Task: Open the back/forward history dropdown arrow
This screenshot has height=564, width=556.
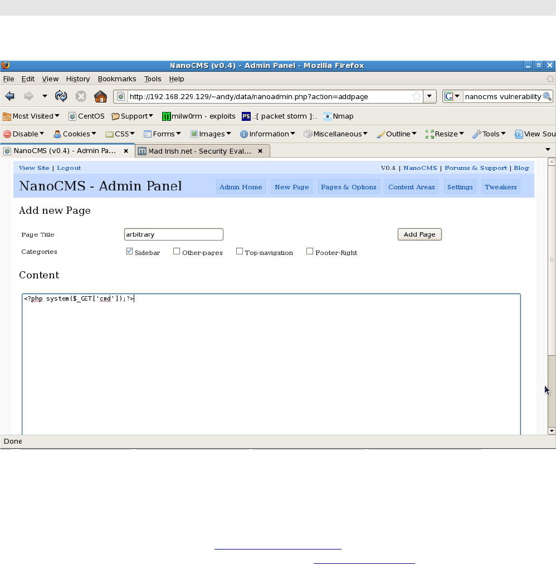Action: [45, 96]
